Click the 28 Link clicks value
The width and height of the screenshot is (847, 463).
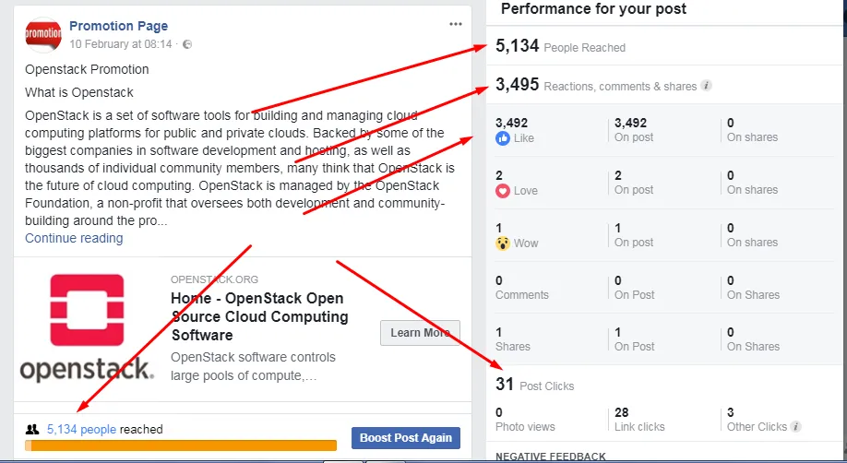[x=621, y=413]
